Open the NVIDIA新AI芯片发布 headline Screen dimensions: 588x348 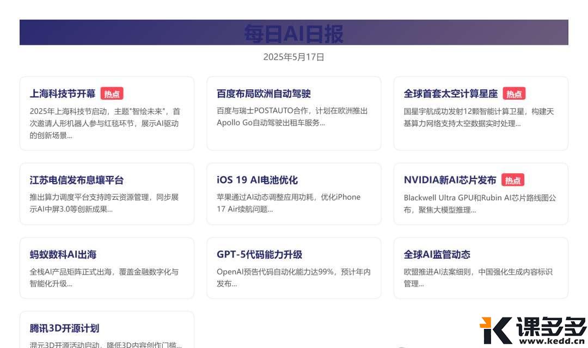(x=450, y=180)
